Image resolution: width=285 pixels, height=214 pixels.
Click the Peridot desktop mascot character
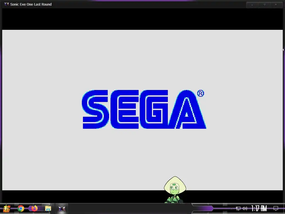point(175,189)
